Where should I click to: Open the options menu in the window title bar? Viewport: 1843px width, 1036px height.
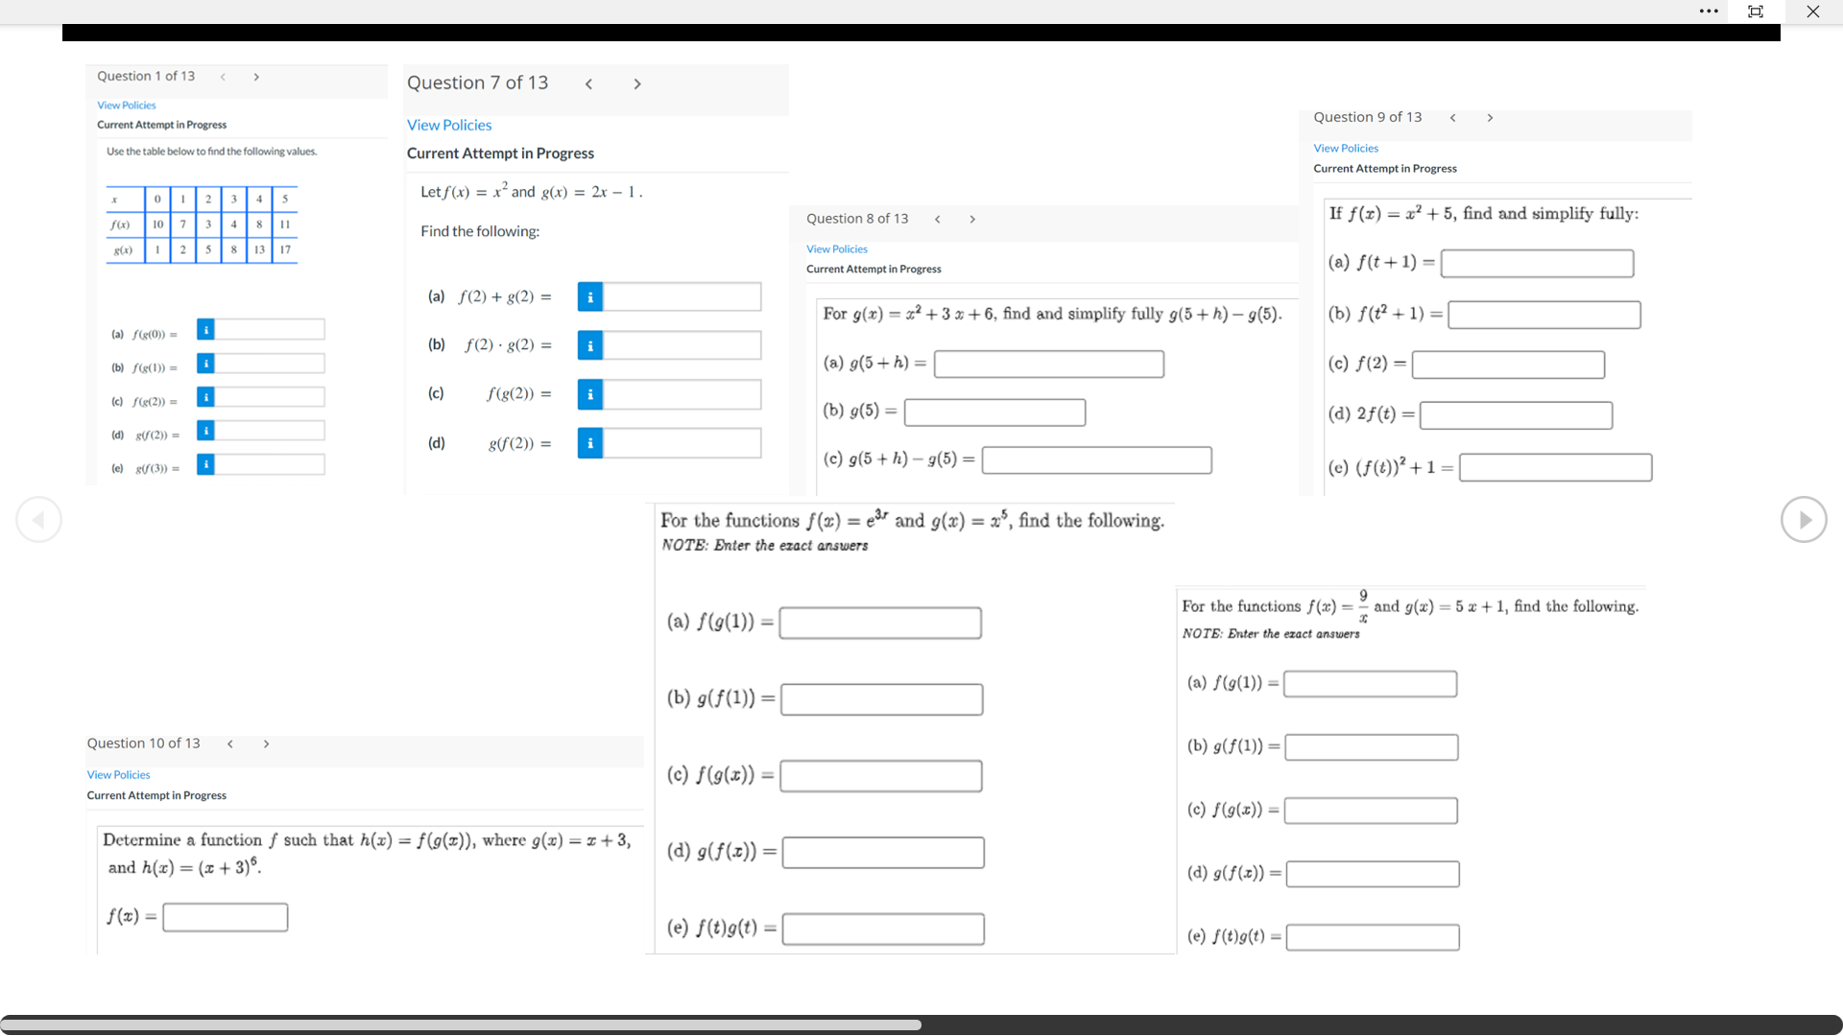[1710, 12]
